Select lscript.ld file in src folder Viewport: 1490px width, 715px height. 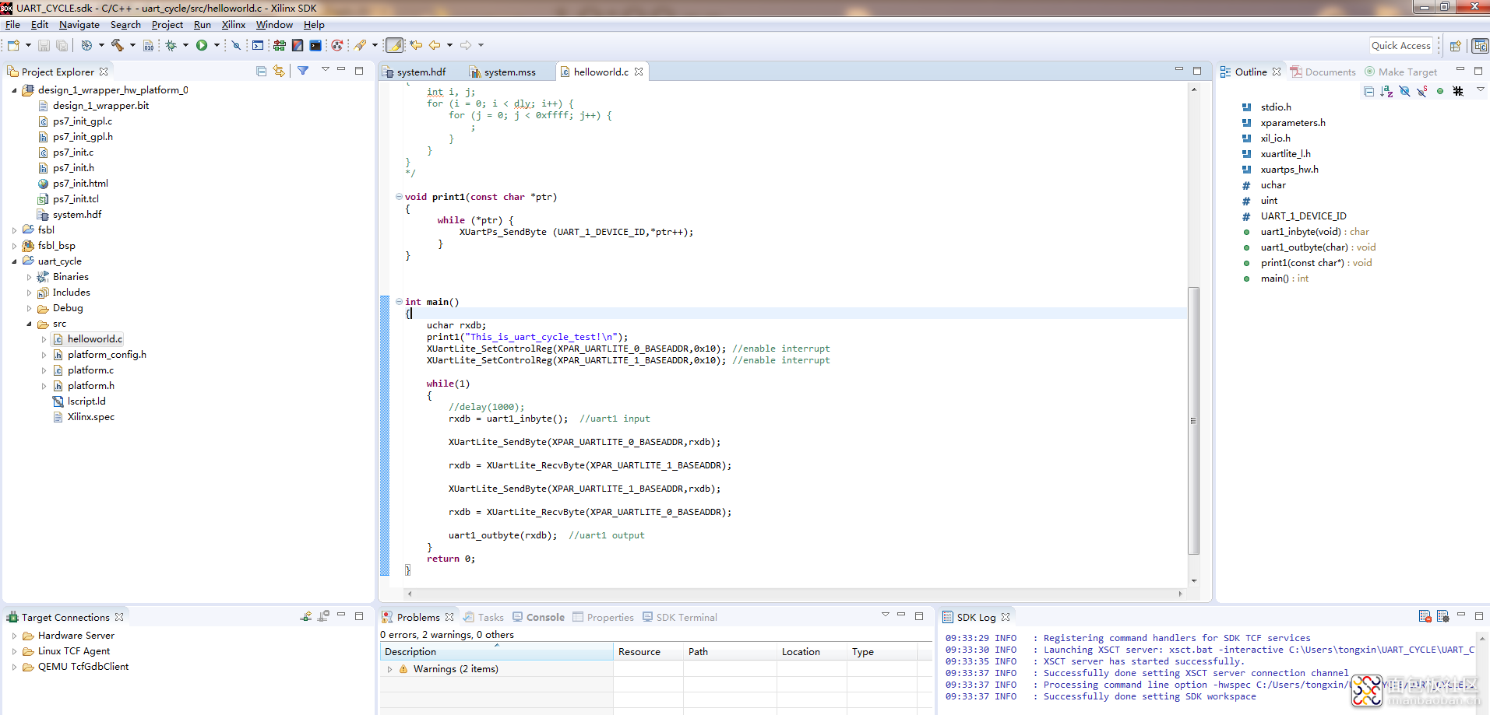[x=86, y=401]
